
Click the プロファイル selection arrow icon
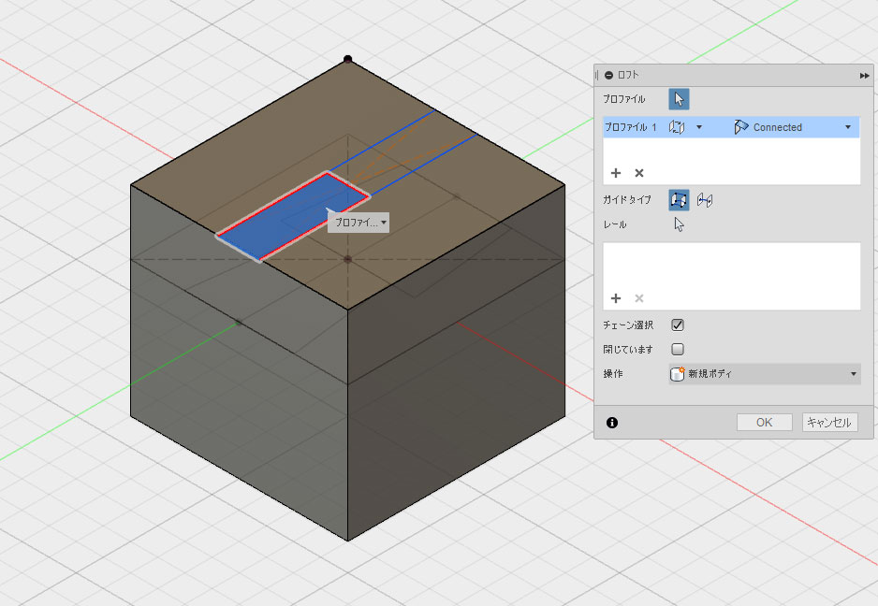point(679,98)
